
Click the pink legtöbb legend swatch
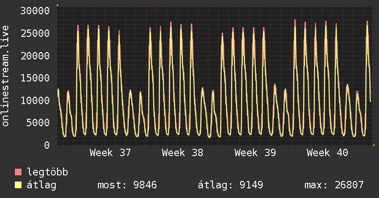[18, 172]
